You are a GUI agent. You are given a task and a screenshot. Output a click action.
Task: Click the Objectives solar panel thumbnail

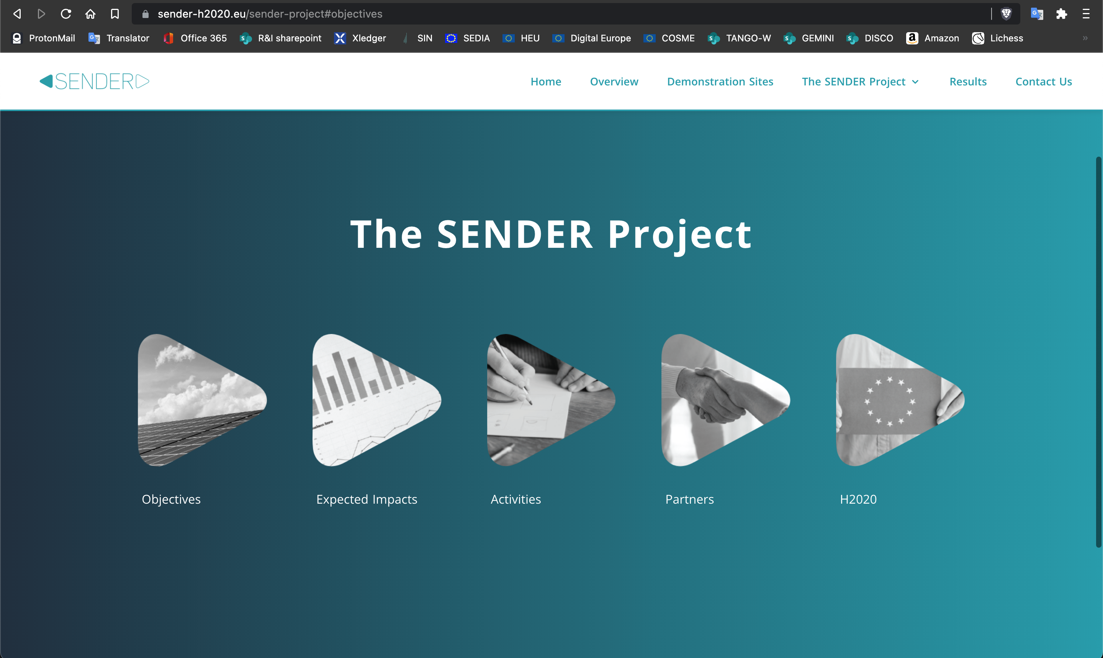[x=202, y=400]
